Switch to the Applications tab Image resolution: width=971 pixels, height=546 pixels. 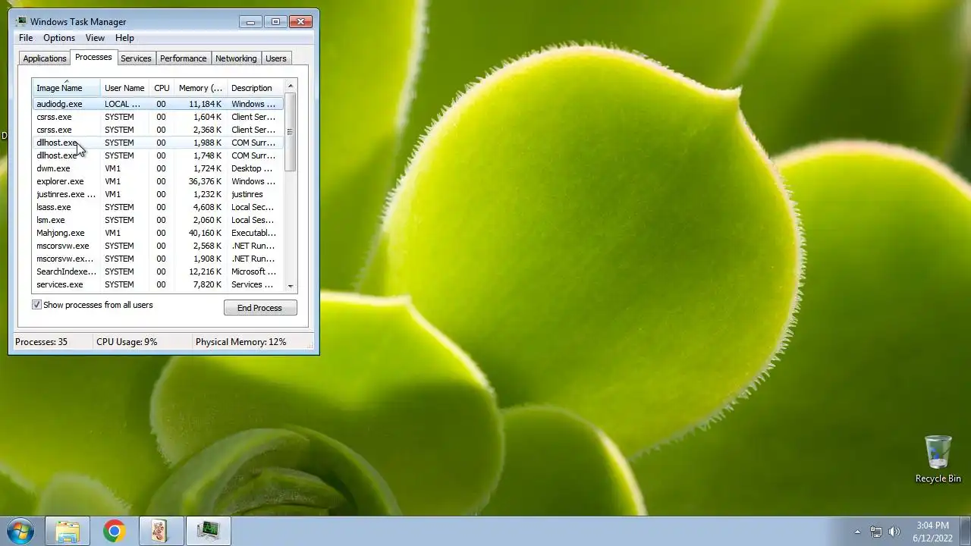tap(45, 58)
